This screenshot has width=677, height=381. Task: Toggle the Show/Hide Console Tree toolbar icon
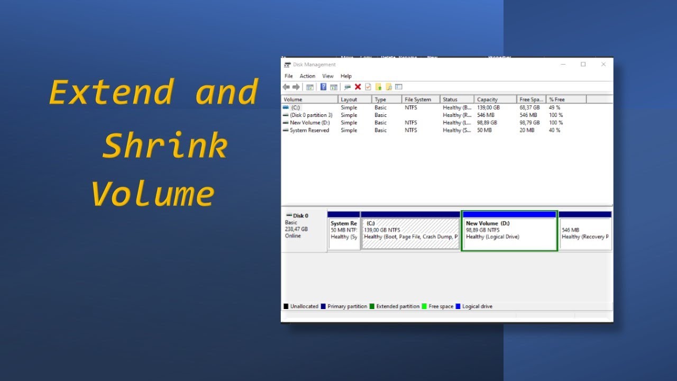pos(310,87)
